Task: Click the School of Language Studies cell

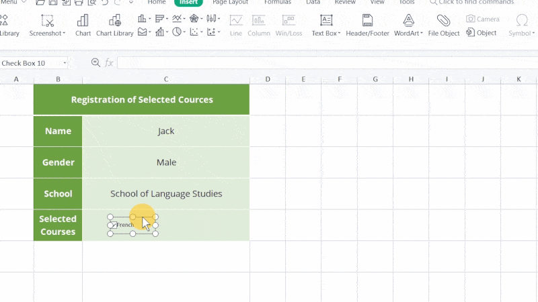Action: (166, 194)
